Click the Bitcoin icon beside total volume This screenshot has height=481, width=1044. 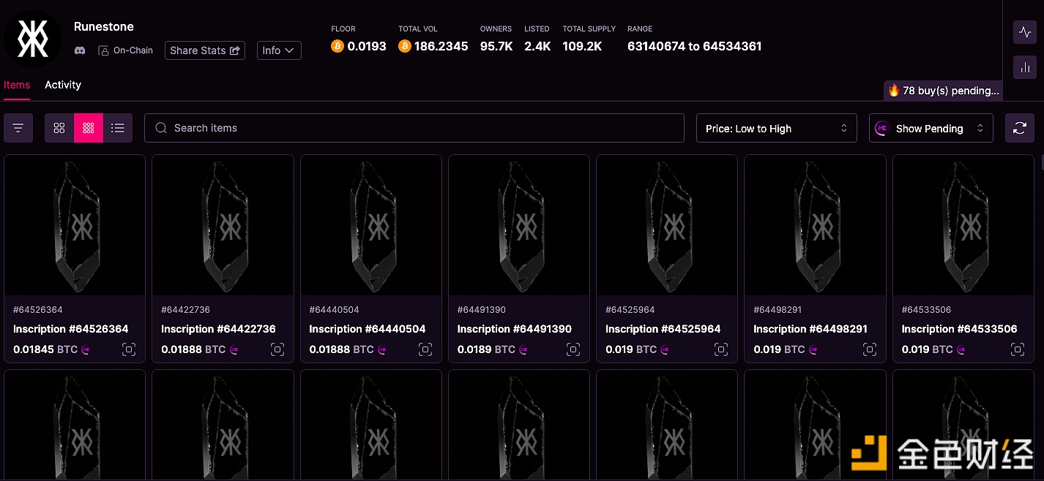click(405, 46)
